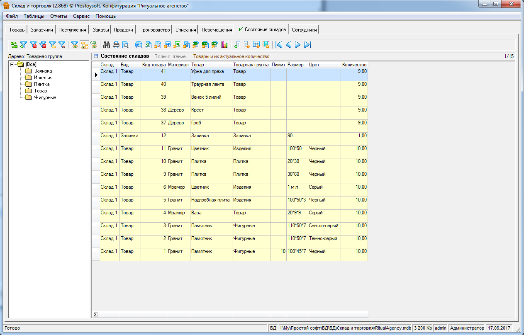Click the binoculars search icon
Viewport: 524px width, 335px height.
coord(107,45)
